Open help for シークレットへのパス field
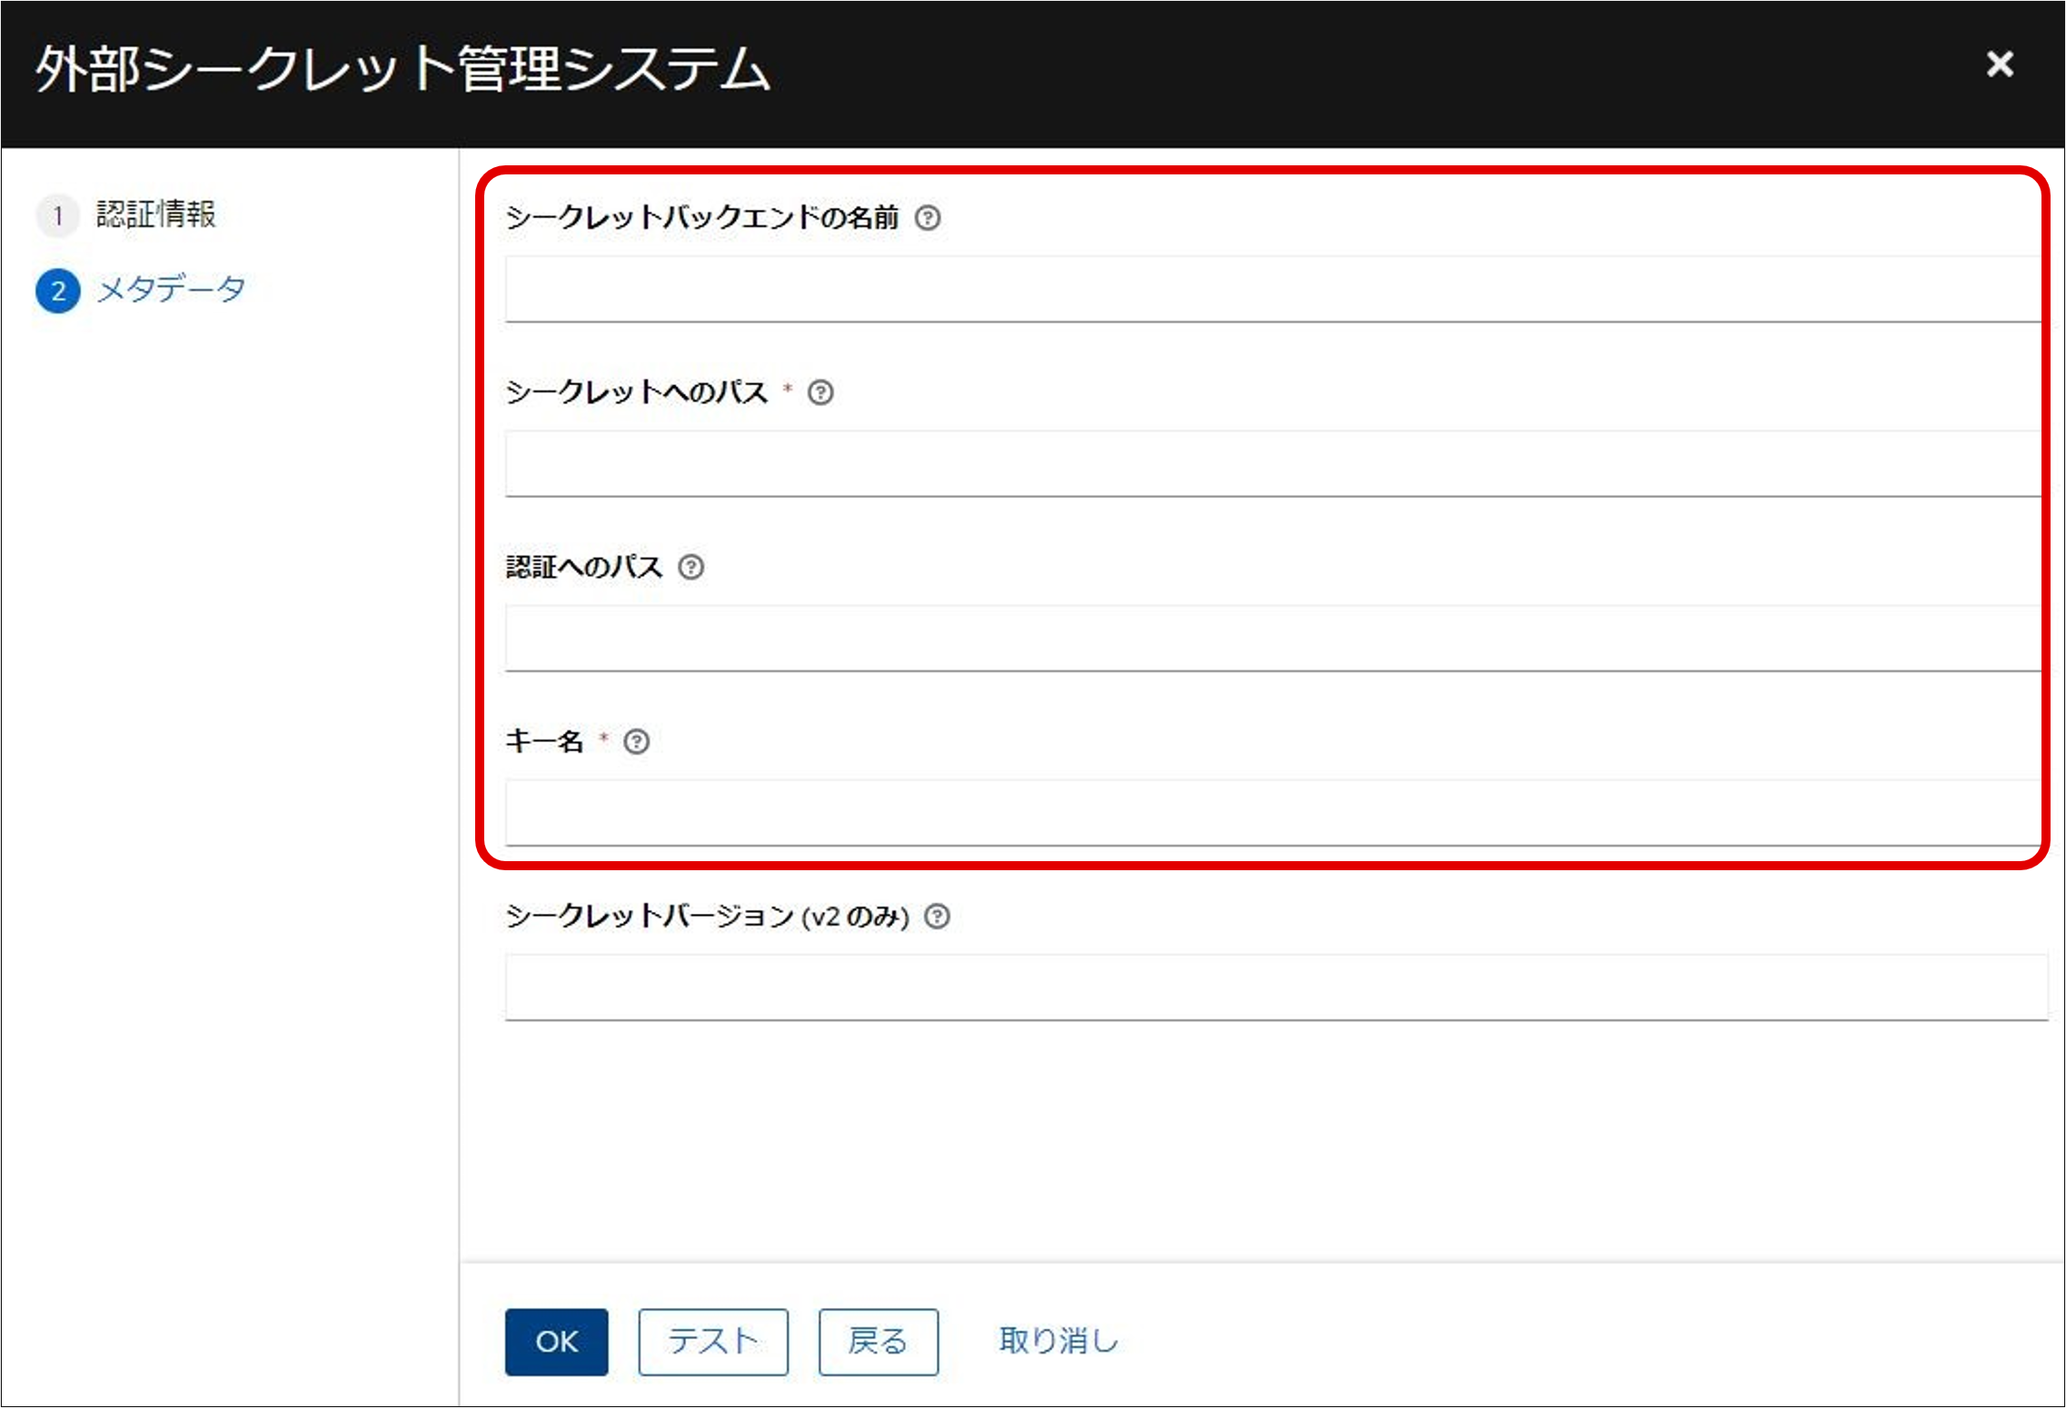 click(x=822, y=392)
